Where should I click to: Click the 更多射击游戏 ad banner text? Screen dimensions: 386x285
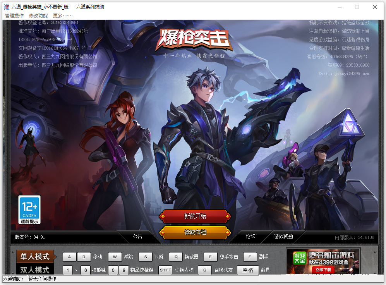(x=331, y=255)
